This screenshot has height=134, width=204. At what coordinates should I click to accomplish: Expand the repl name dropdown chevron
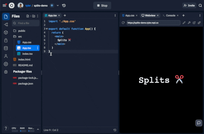click(58, 5)
